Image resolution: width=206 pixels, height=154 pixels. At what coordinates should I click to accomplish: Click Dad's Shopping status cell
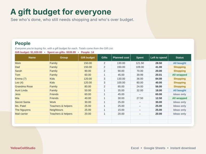[x=180, y=67]
